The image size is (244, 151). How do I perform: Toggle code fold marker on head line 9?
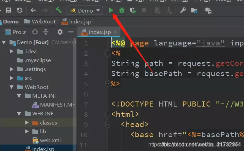[108, 125]
